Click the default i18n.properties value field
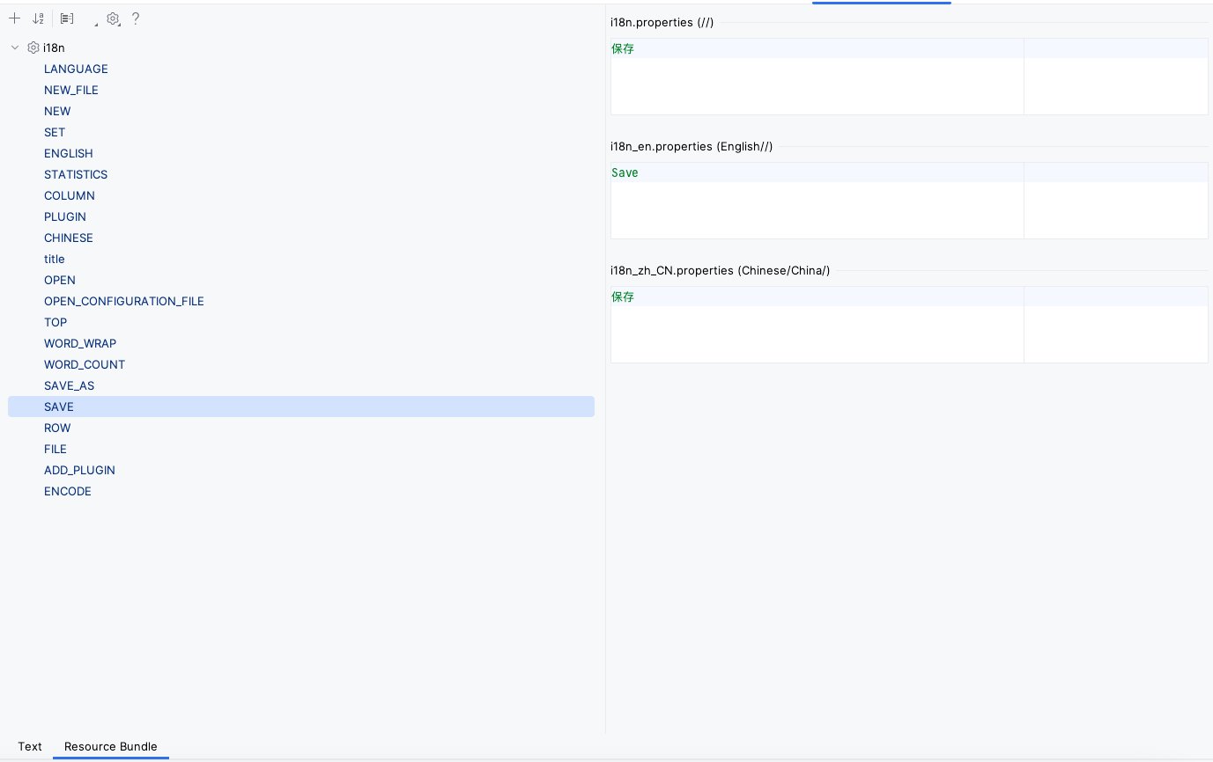This screenshot has height=762, width=1213. [817, 77]
